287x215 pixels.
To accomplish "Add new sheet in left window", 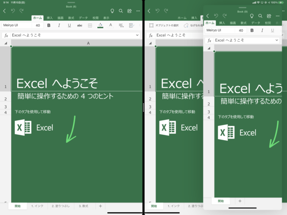I will (x=100, y=206).
